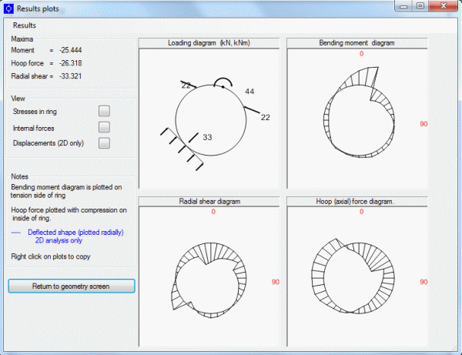462x355 pixels.
Task: Click the distributed load symbol in Loading diagram
Action: click(182, 149)
